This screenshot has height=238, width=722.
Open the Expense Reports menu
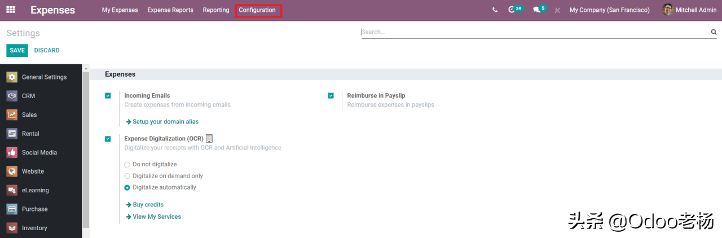(170, 10)
